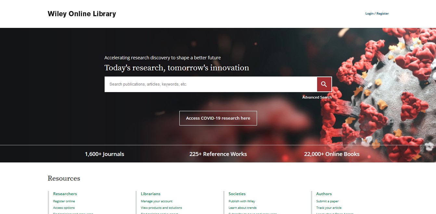The image size is (436, 214).
Task: Browse the 1,600+ Journals link
Action: coord(105,154)
